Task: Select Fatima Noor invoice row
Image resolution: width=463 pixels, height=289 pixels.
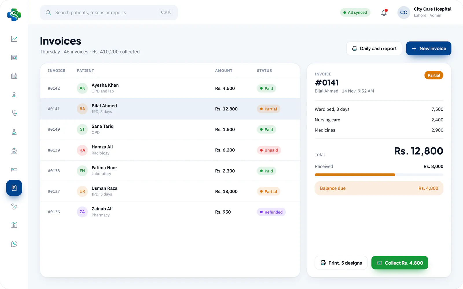Action: [170, 171]
